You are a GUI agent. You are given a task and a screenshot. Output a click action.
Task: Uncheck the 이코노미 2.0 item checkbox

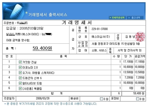[20, 67]
